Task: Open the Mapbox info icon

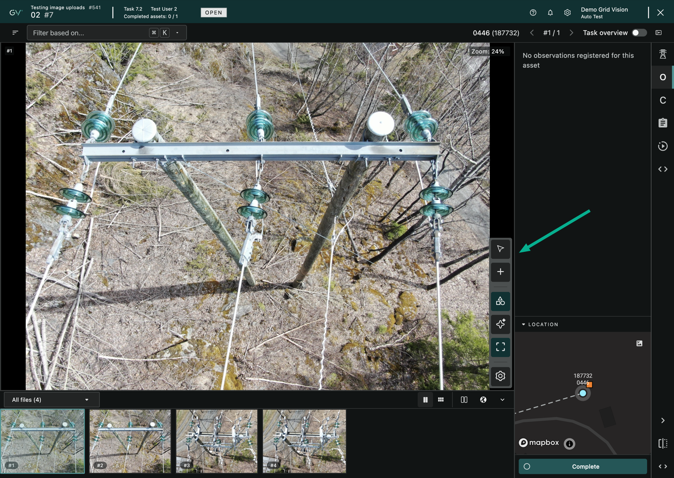Action: [570, 443]
